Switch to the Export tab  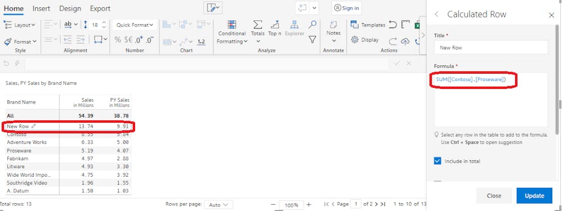[100, 8]
